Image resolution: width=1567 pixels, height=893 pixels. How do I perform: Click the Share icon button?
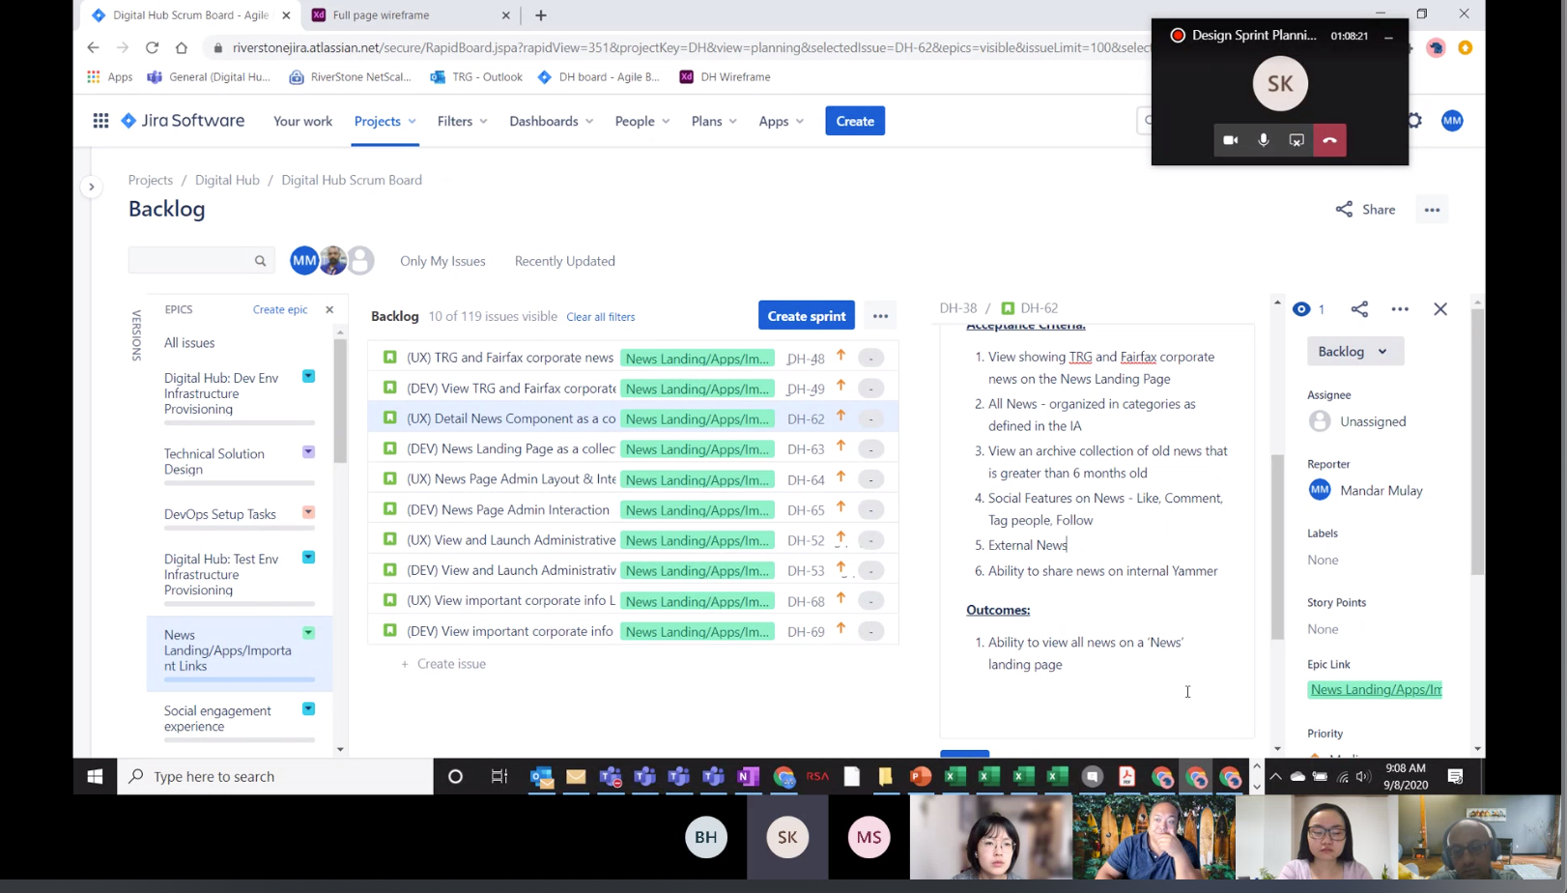[1365, 210]
